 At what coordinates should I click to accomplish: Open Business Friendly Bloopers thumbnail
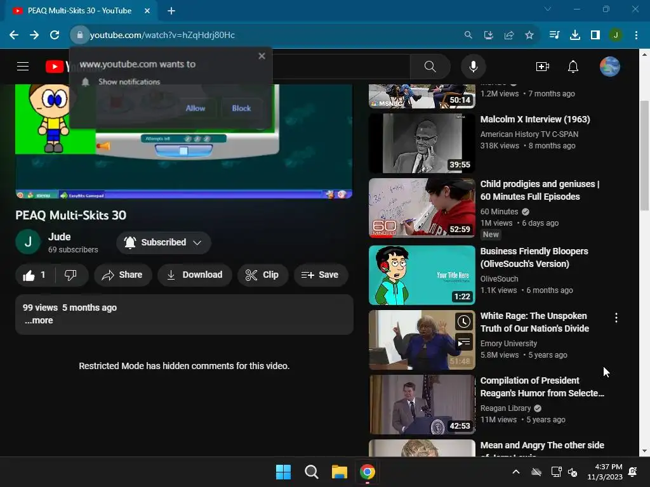422,275
